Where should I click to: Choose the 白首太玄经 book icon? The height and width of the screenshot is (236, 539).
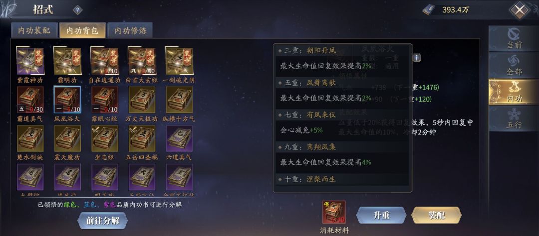point(142,61)
